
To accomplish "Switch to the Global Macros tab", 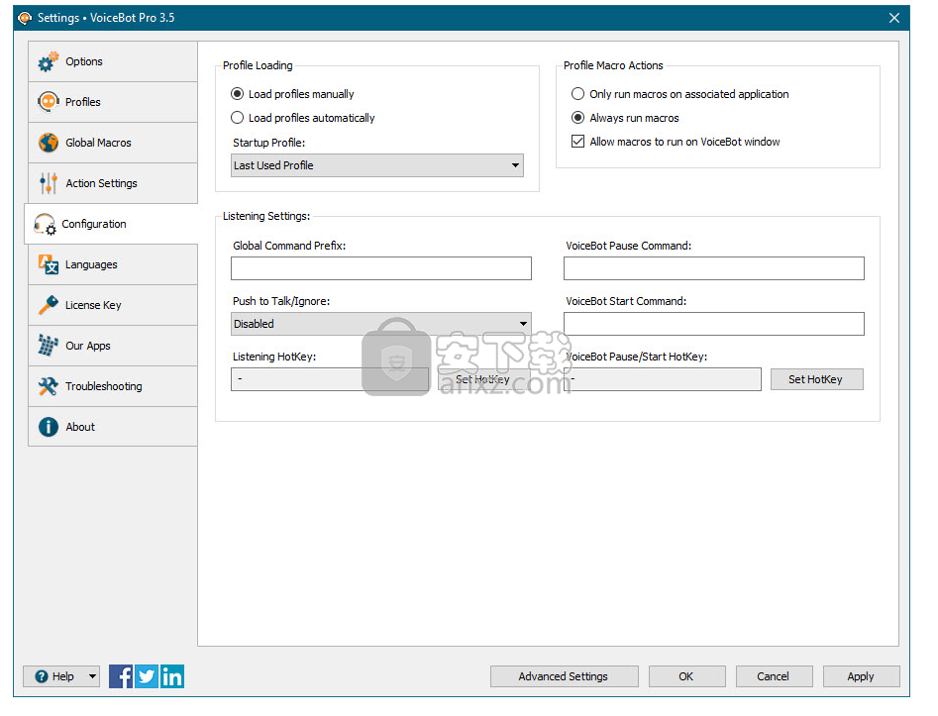I will pyautogui.click(x=113, y=143).
